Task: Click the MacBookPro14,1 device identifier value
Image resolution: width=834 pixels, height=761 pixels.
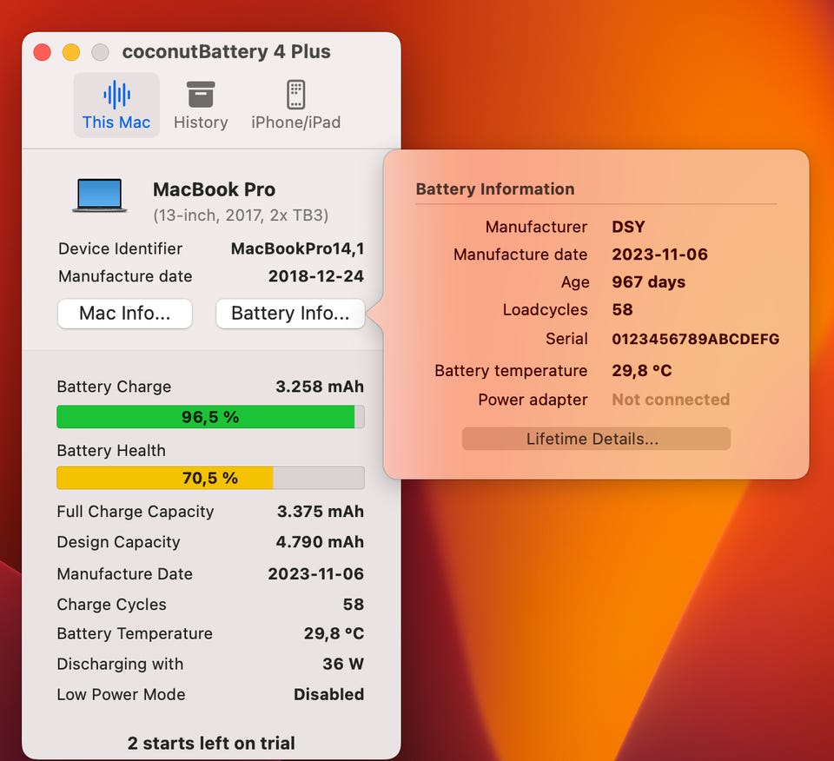Action: point(297,248)
